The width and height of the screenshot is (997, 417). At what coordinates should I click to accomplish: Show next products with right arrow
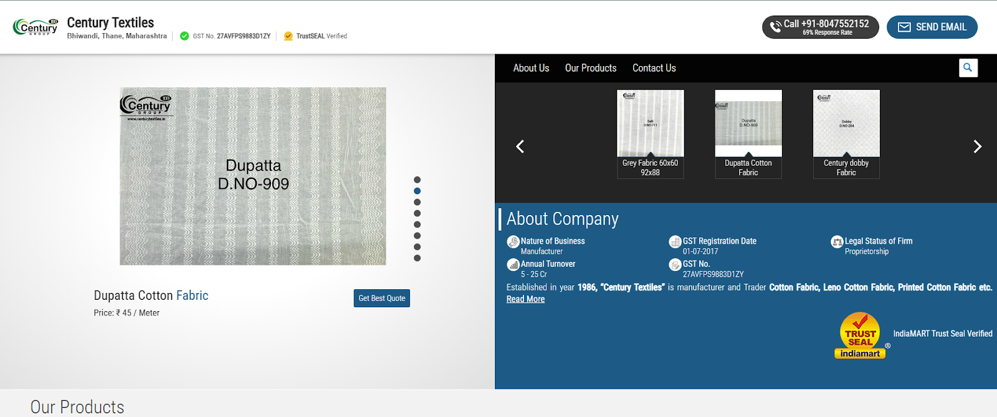tap(977, 146)
